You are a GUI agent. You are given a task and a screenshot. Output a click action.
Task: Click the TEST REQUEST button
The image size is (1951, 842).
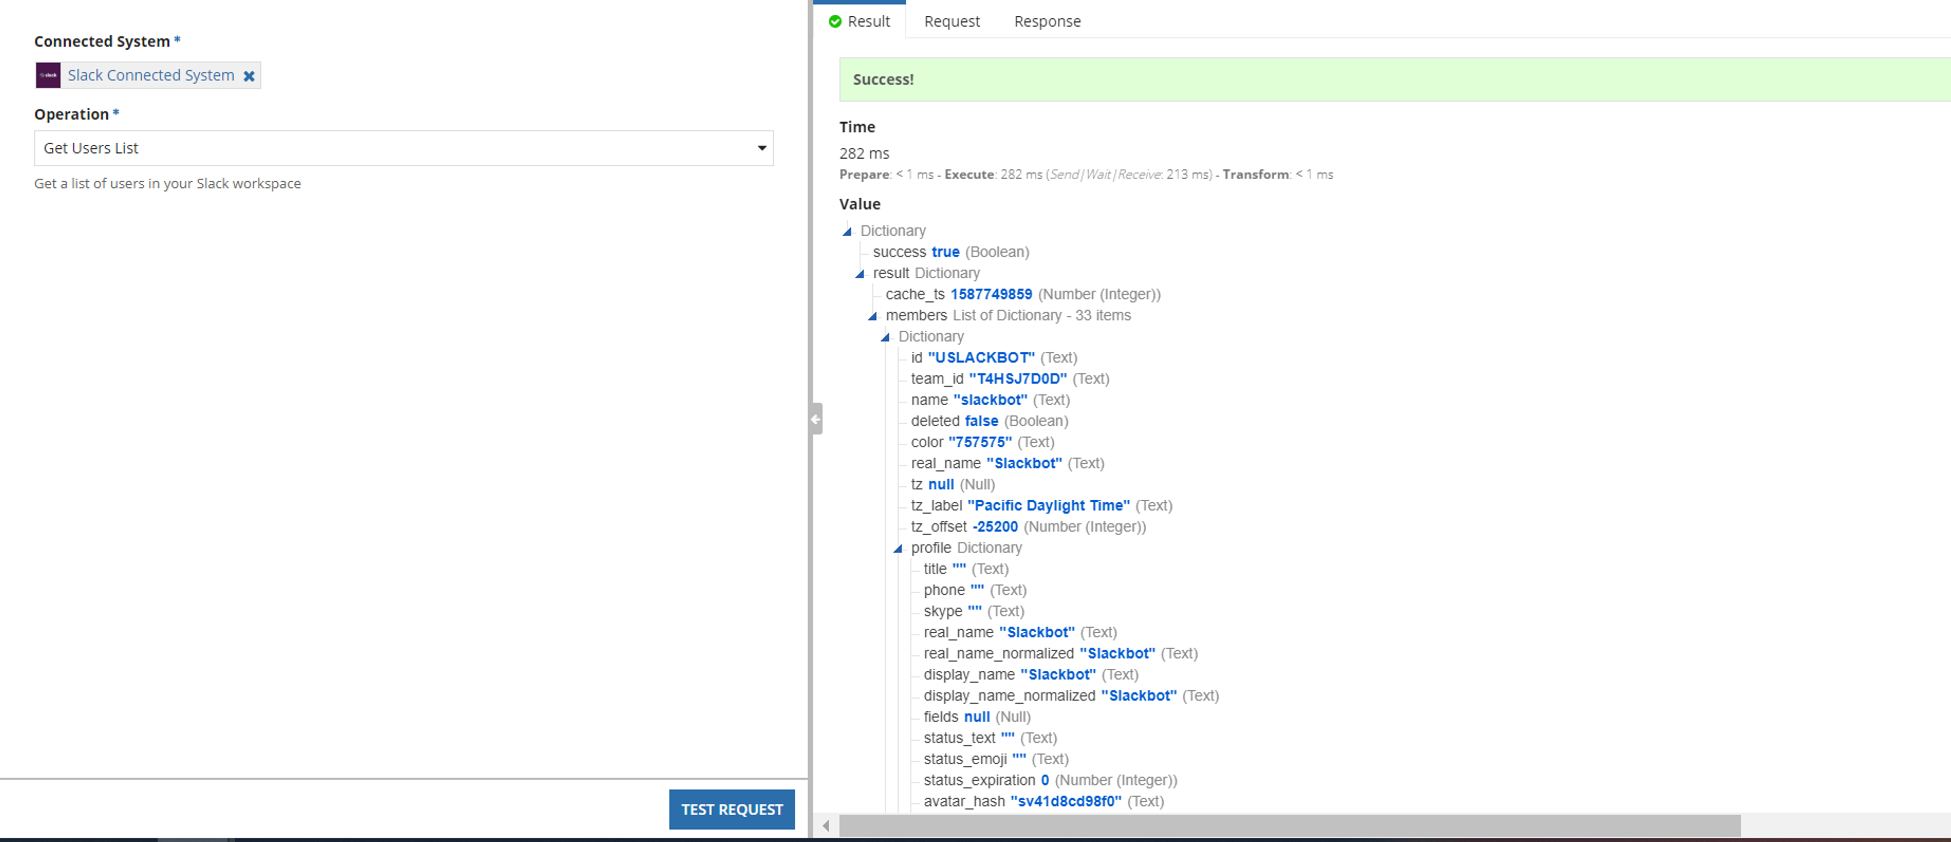tap(732, 809)
